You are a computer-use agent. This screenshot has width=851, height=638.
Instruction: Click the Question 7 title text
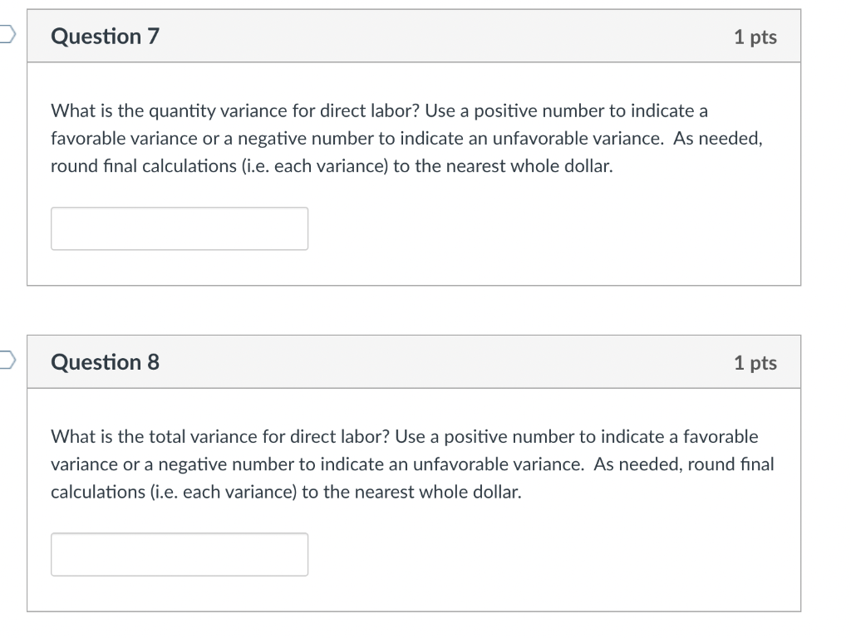[x=104, y=36]
